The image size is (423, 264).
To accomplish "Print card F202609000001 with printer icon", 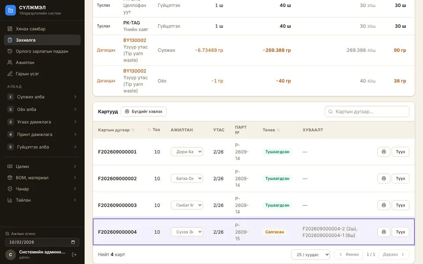I will point(384,152).
